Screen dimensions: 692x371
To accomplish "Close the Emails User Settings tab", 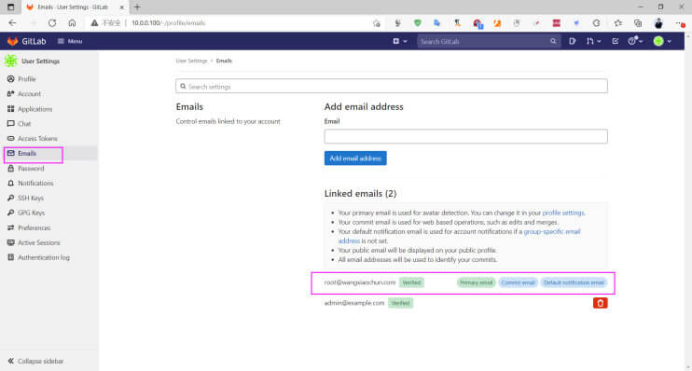I will pos(122,7).
